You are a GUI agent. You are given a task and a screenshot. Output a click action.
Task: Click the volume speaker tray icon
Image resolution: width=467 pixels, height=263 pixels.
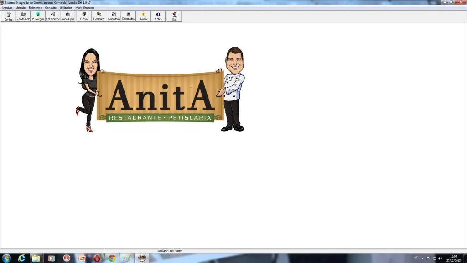pyautogui.click(x=440, y=258)
